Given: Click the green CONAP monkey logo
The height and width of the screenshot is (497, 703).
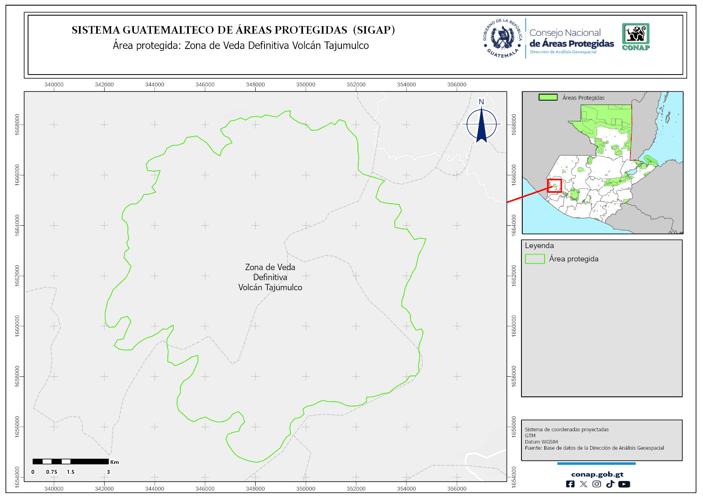Looking at the screenshot, I should click(x=636, y=36).
